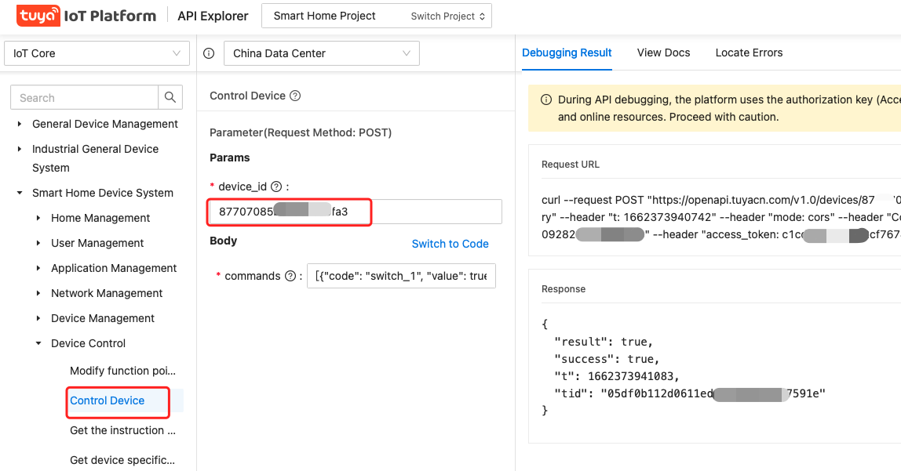Switch to View Docs tab
The width and height of the screenshot is (901, 471).
(x=664, y=53)
